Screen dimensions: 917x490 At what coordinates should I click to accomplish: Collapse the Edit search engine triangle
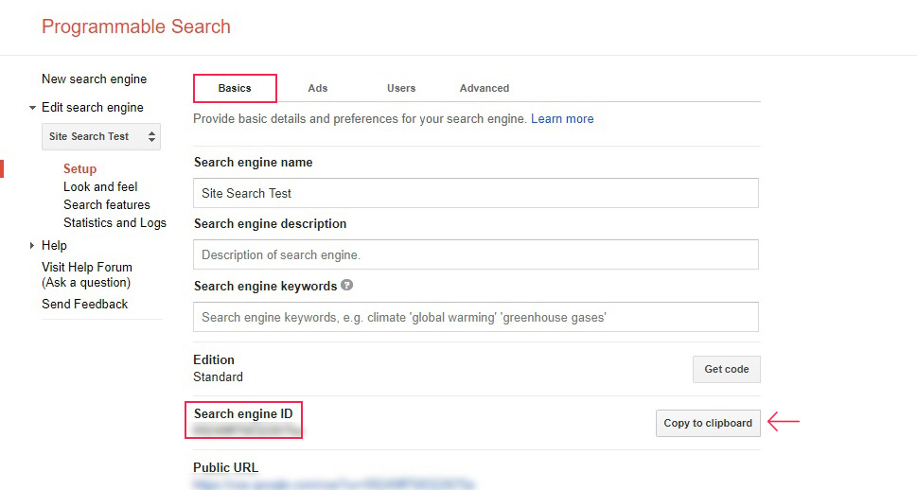(32, 108)
